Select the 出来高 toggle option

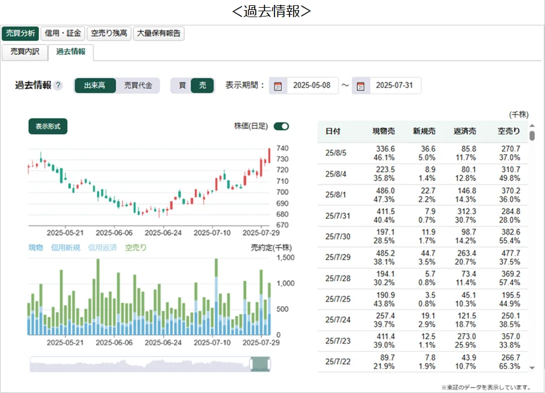(94, 86)
